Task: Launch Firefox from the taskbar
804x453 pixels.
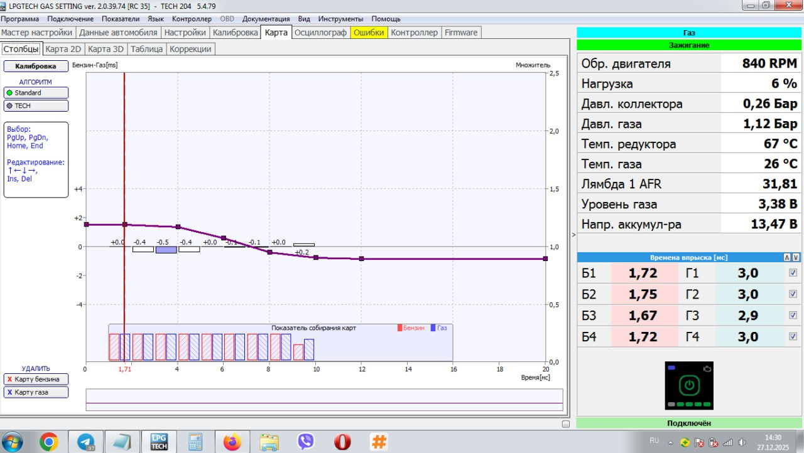Action: pyautogui.click(x=232, y=442)
